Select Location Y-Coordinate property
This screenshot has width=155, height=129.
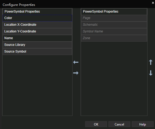37,31
